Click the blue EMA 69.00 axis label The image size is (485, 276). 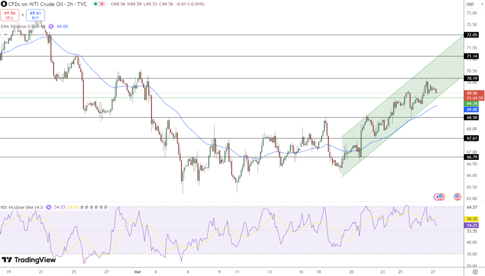pyautogui.click(x=472, y=110)
